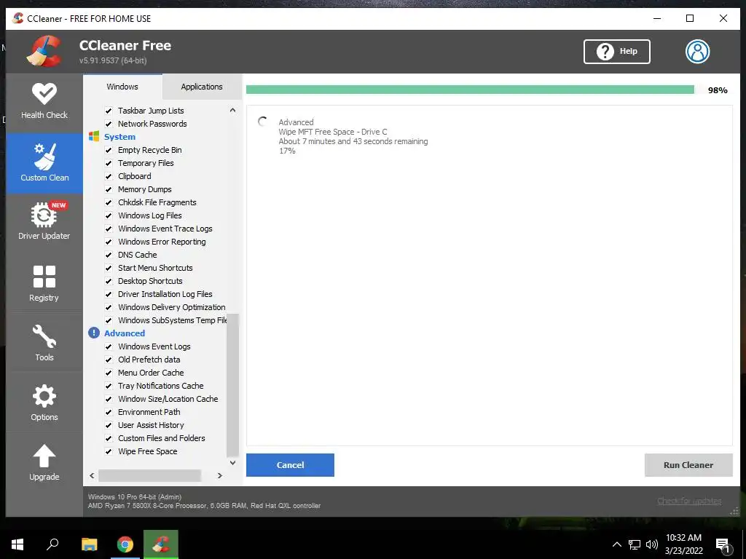The width and height of the screenshot is (746, 559).
Task: Click the Menu Order Cache entry
Action: click(x=151, y=373)
